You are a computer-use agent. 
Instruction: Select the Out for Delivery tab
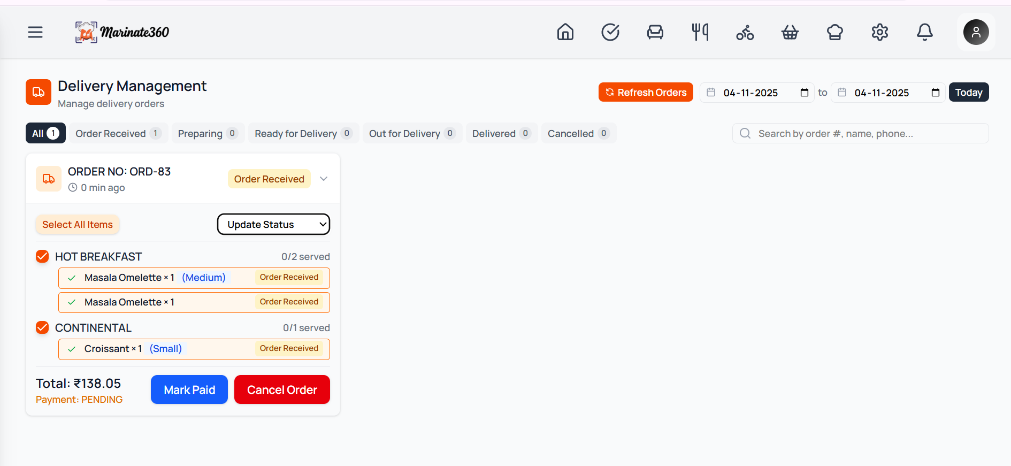coord(412,133)
